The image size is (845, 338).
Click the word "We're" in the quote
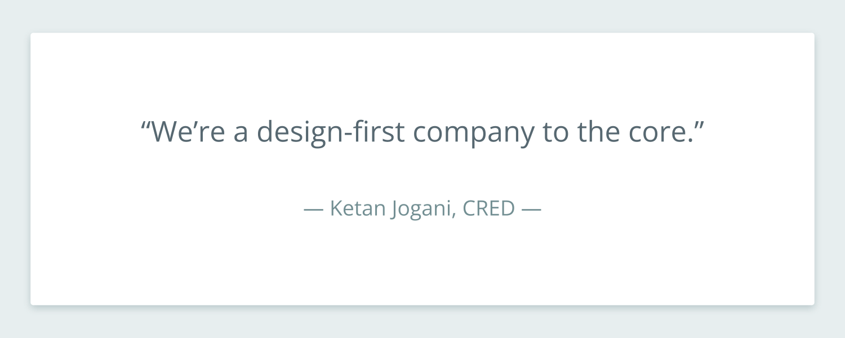[189, 132]
